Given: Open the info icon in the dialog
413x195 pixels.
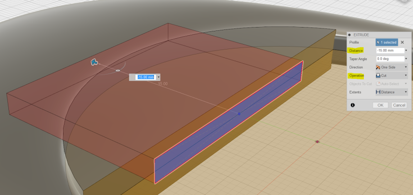Looking at the screenshot, I should (352, 105).
